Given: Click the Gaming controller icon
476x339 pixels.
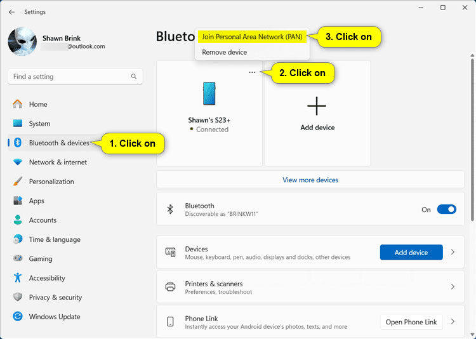Looking at the screenshot, I should pos(18,258).
